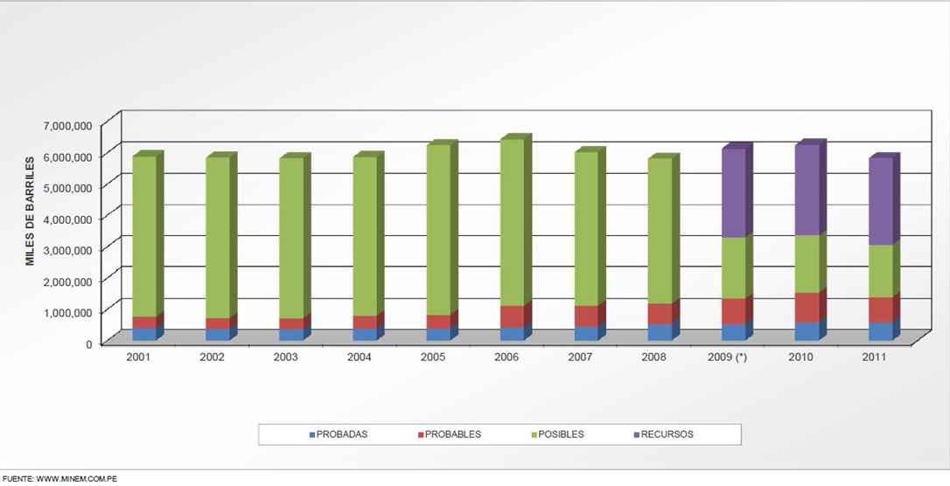
Task: Select the 2005 x-axis label
Action: 432,358
